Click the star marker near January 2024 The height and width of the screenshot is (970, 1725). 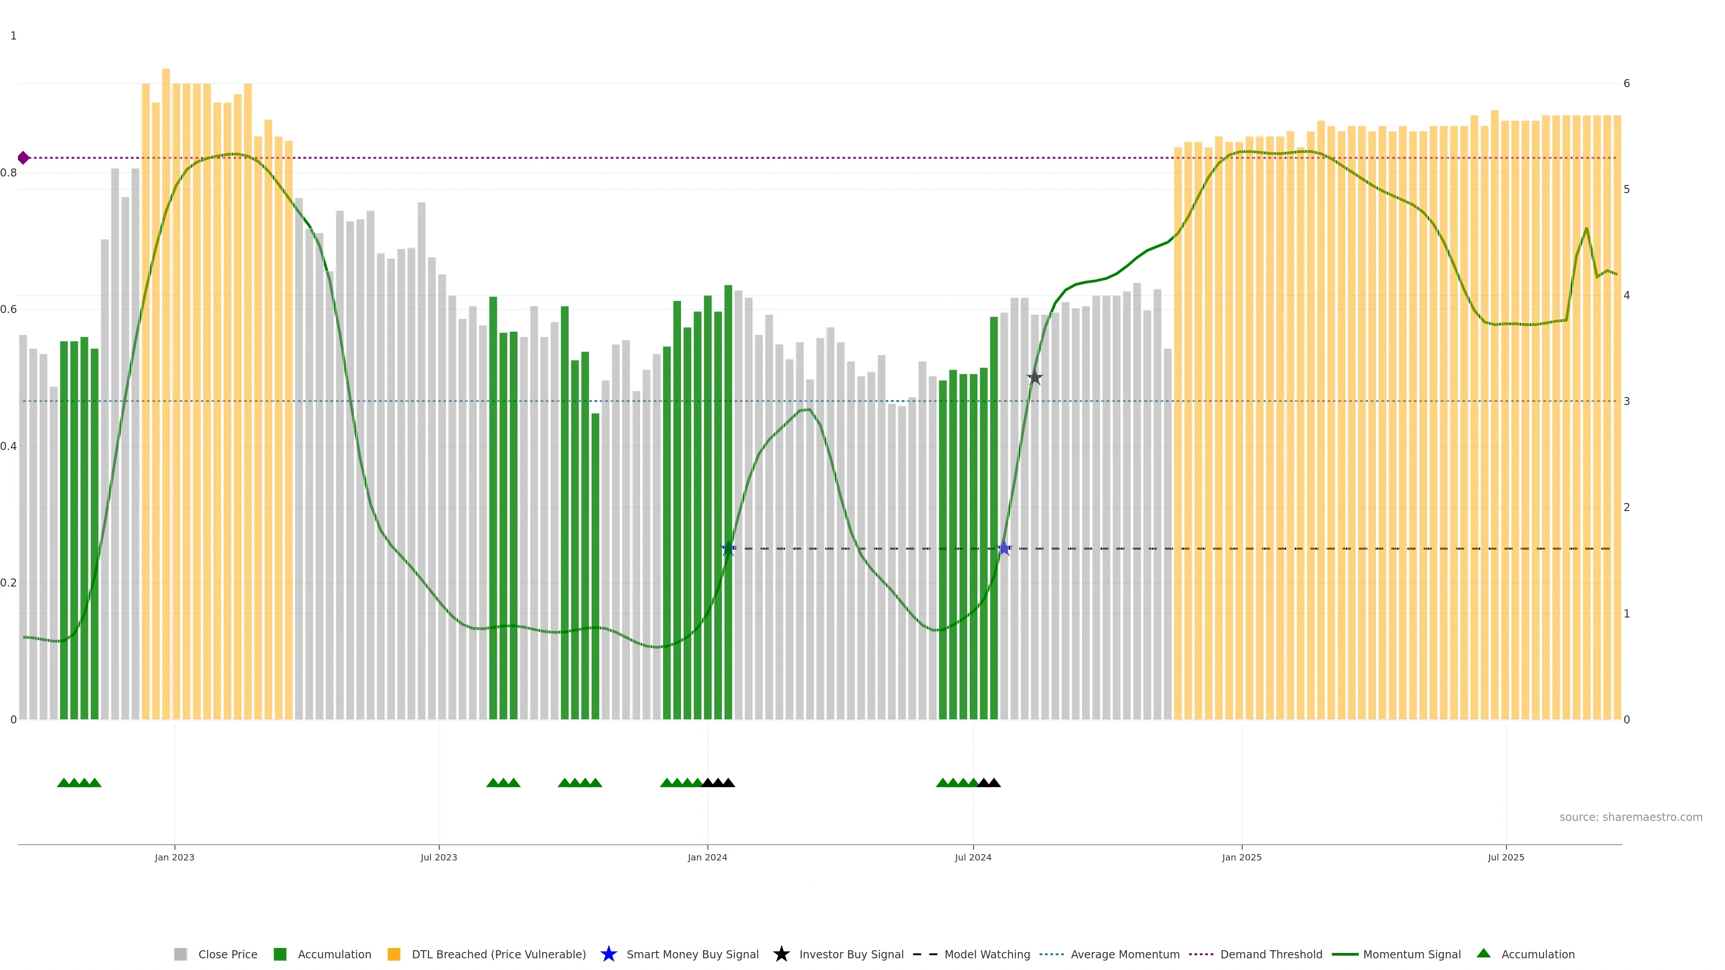(729, 549)
